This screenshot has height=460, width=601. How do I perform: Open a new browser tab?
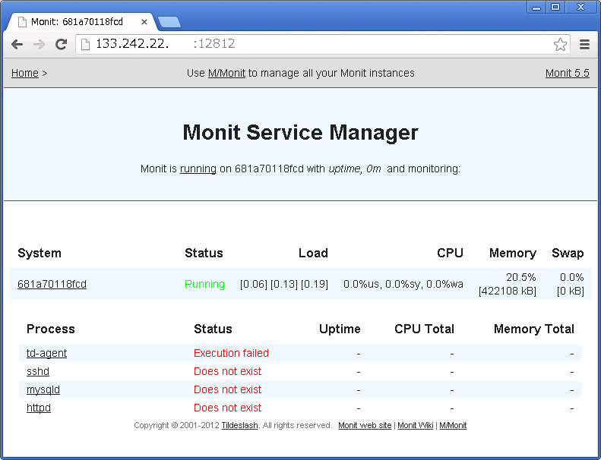pos(169,21)
